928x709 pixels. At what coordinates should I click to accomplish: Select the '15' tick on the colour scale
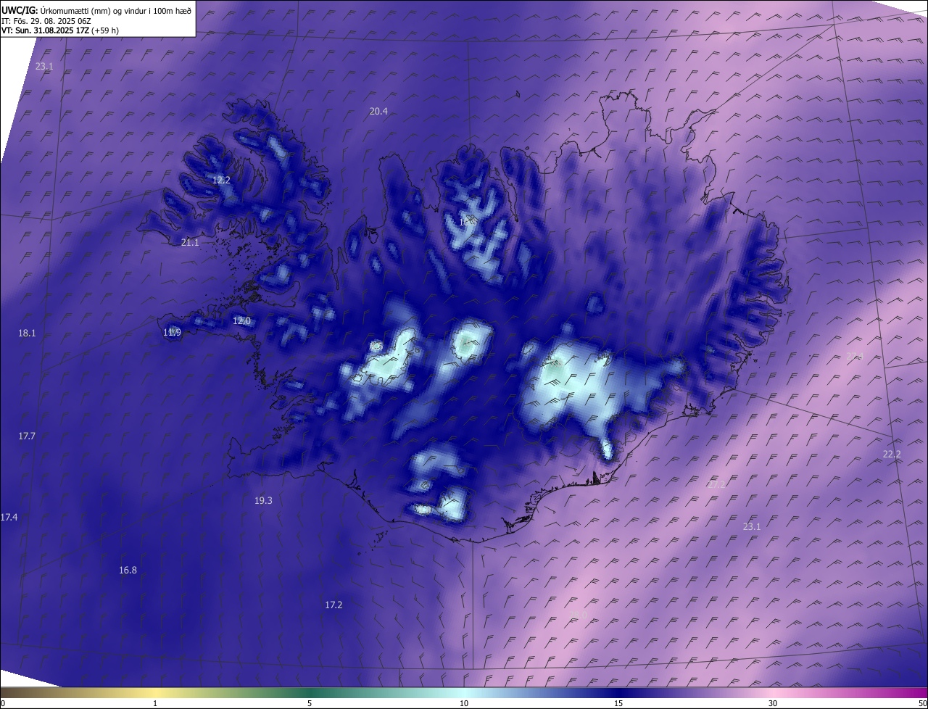[x=618, y=703]
